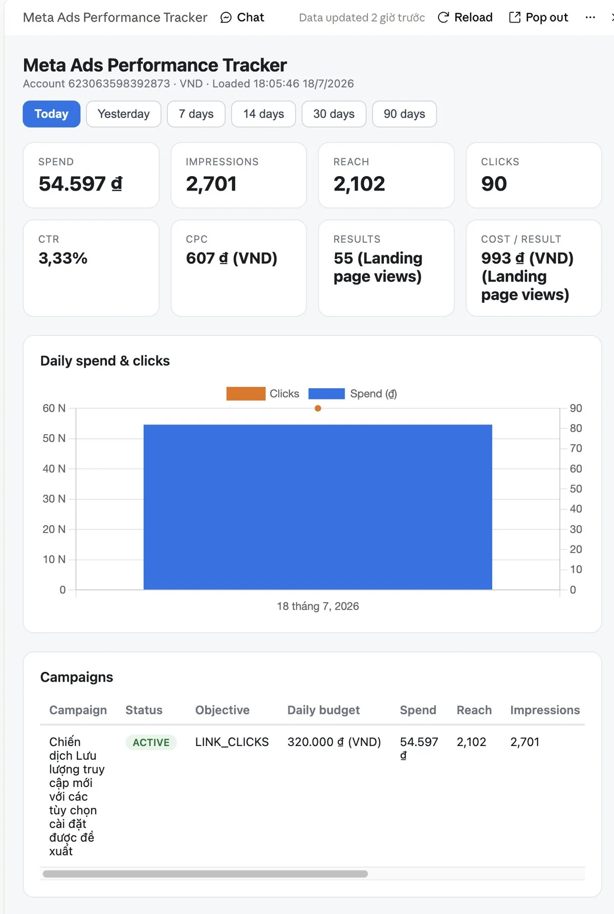
Task: Click the chart date label 18 tháng 7, 2026
Action: [x=318, y=606]
